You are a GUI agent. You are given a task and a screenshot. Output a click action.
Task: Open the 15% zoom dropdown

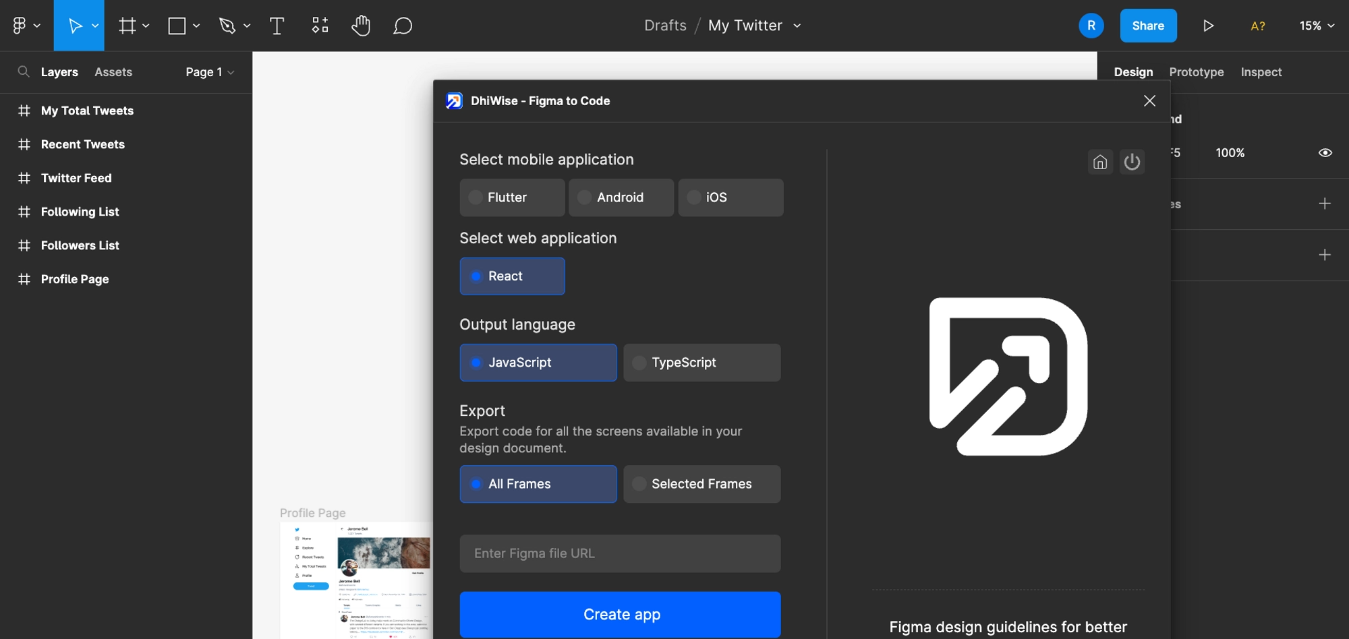point(1317,26)
